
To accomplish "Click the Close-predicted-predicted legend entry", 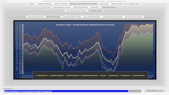I will click(138, 75).
